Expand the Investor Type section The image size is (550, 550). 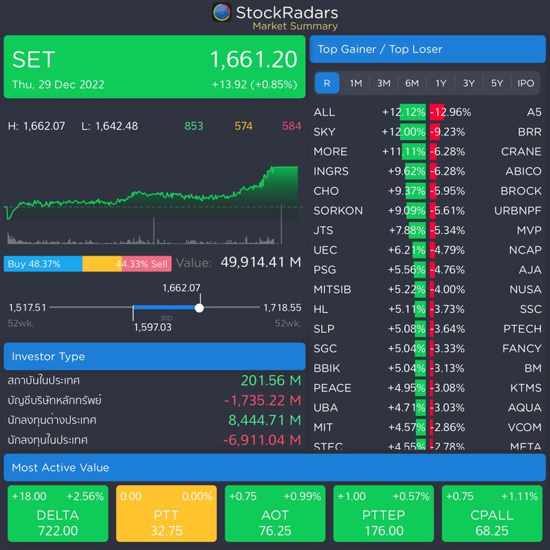point(154,356)
